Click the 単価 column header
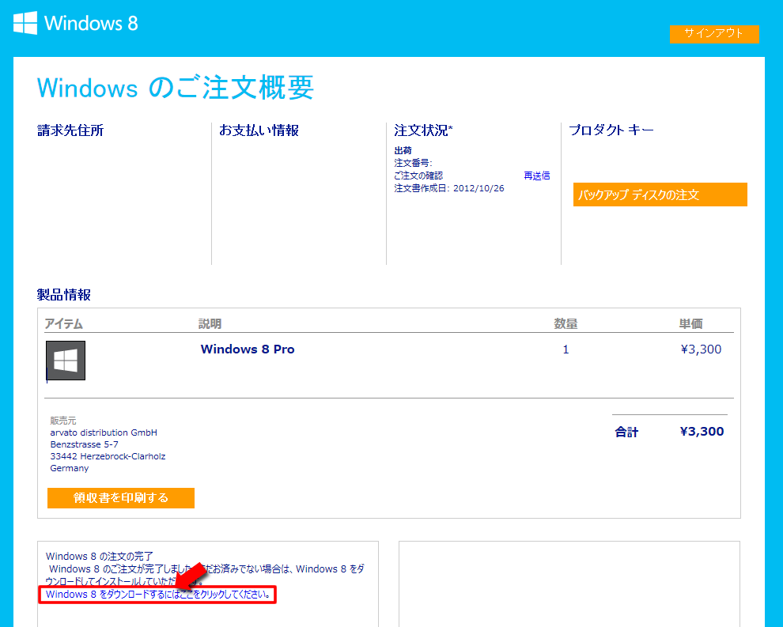This screenshot has width=783, height=627. [690, 323]
